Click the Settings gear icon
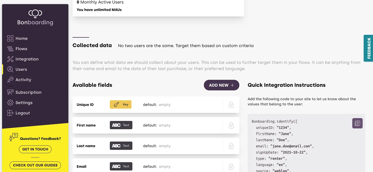The image size is (373, 172). (x=10, y=103)
